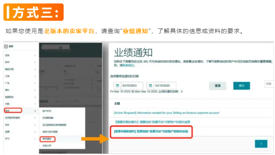Go to page 1 in pagination

click(261, 143)
